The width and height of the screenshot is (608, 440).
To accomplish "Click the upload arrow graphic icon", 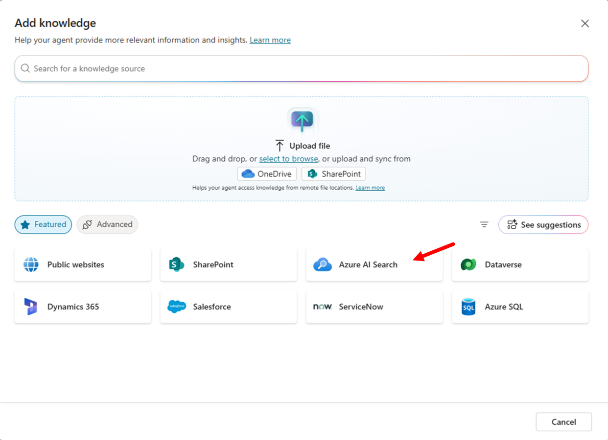I will (x=302, y=120).
